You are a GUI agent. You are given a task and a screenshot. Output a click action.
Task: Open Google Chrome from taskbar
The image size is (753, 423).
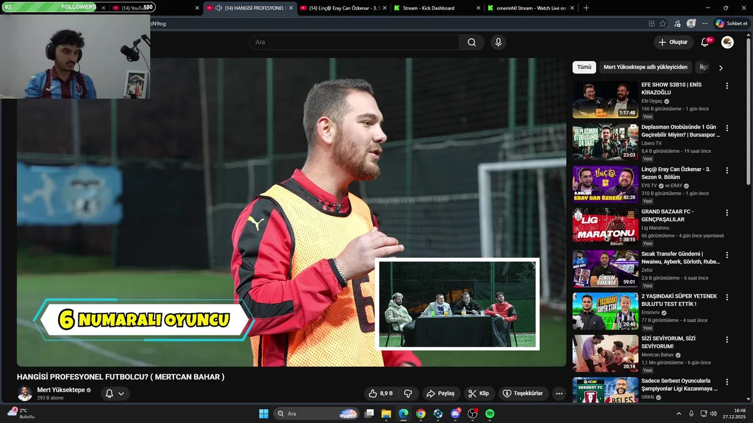tap(421, 414)
